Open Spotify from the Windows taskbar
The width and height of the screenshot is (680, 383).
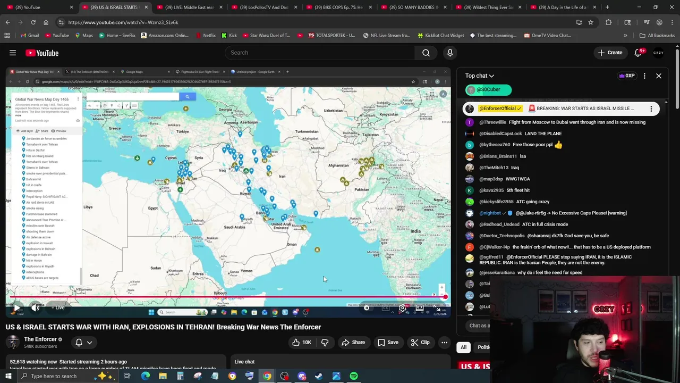(x=354, y=376)
